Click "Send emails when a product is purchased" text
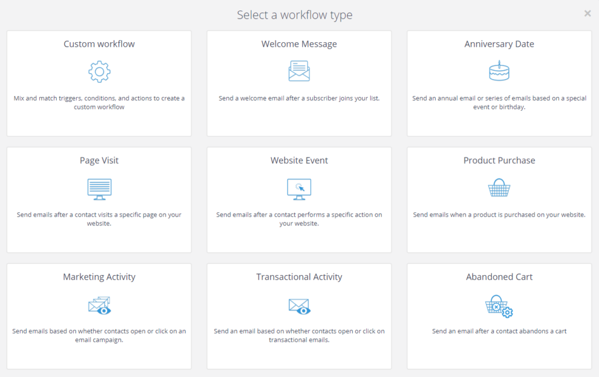599x377 pixels. pos(500,215)
